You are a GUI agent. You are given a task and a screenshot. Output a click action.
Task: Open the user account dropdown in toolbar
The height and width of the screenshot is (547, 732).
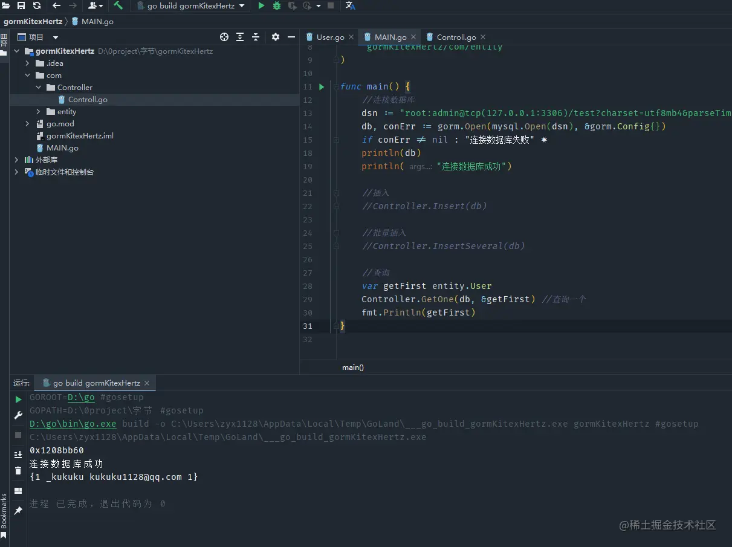pyautogui.click(x=96, y=5)
